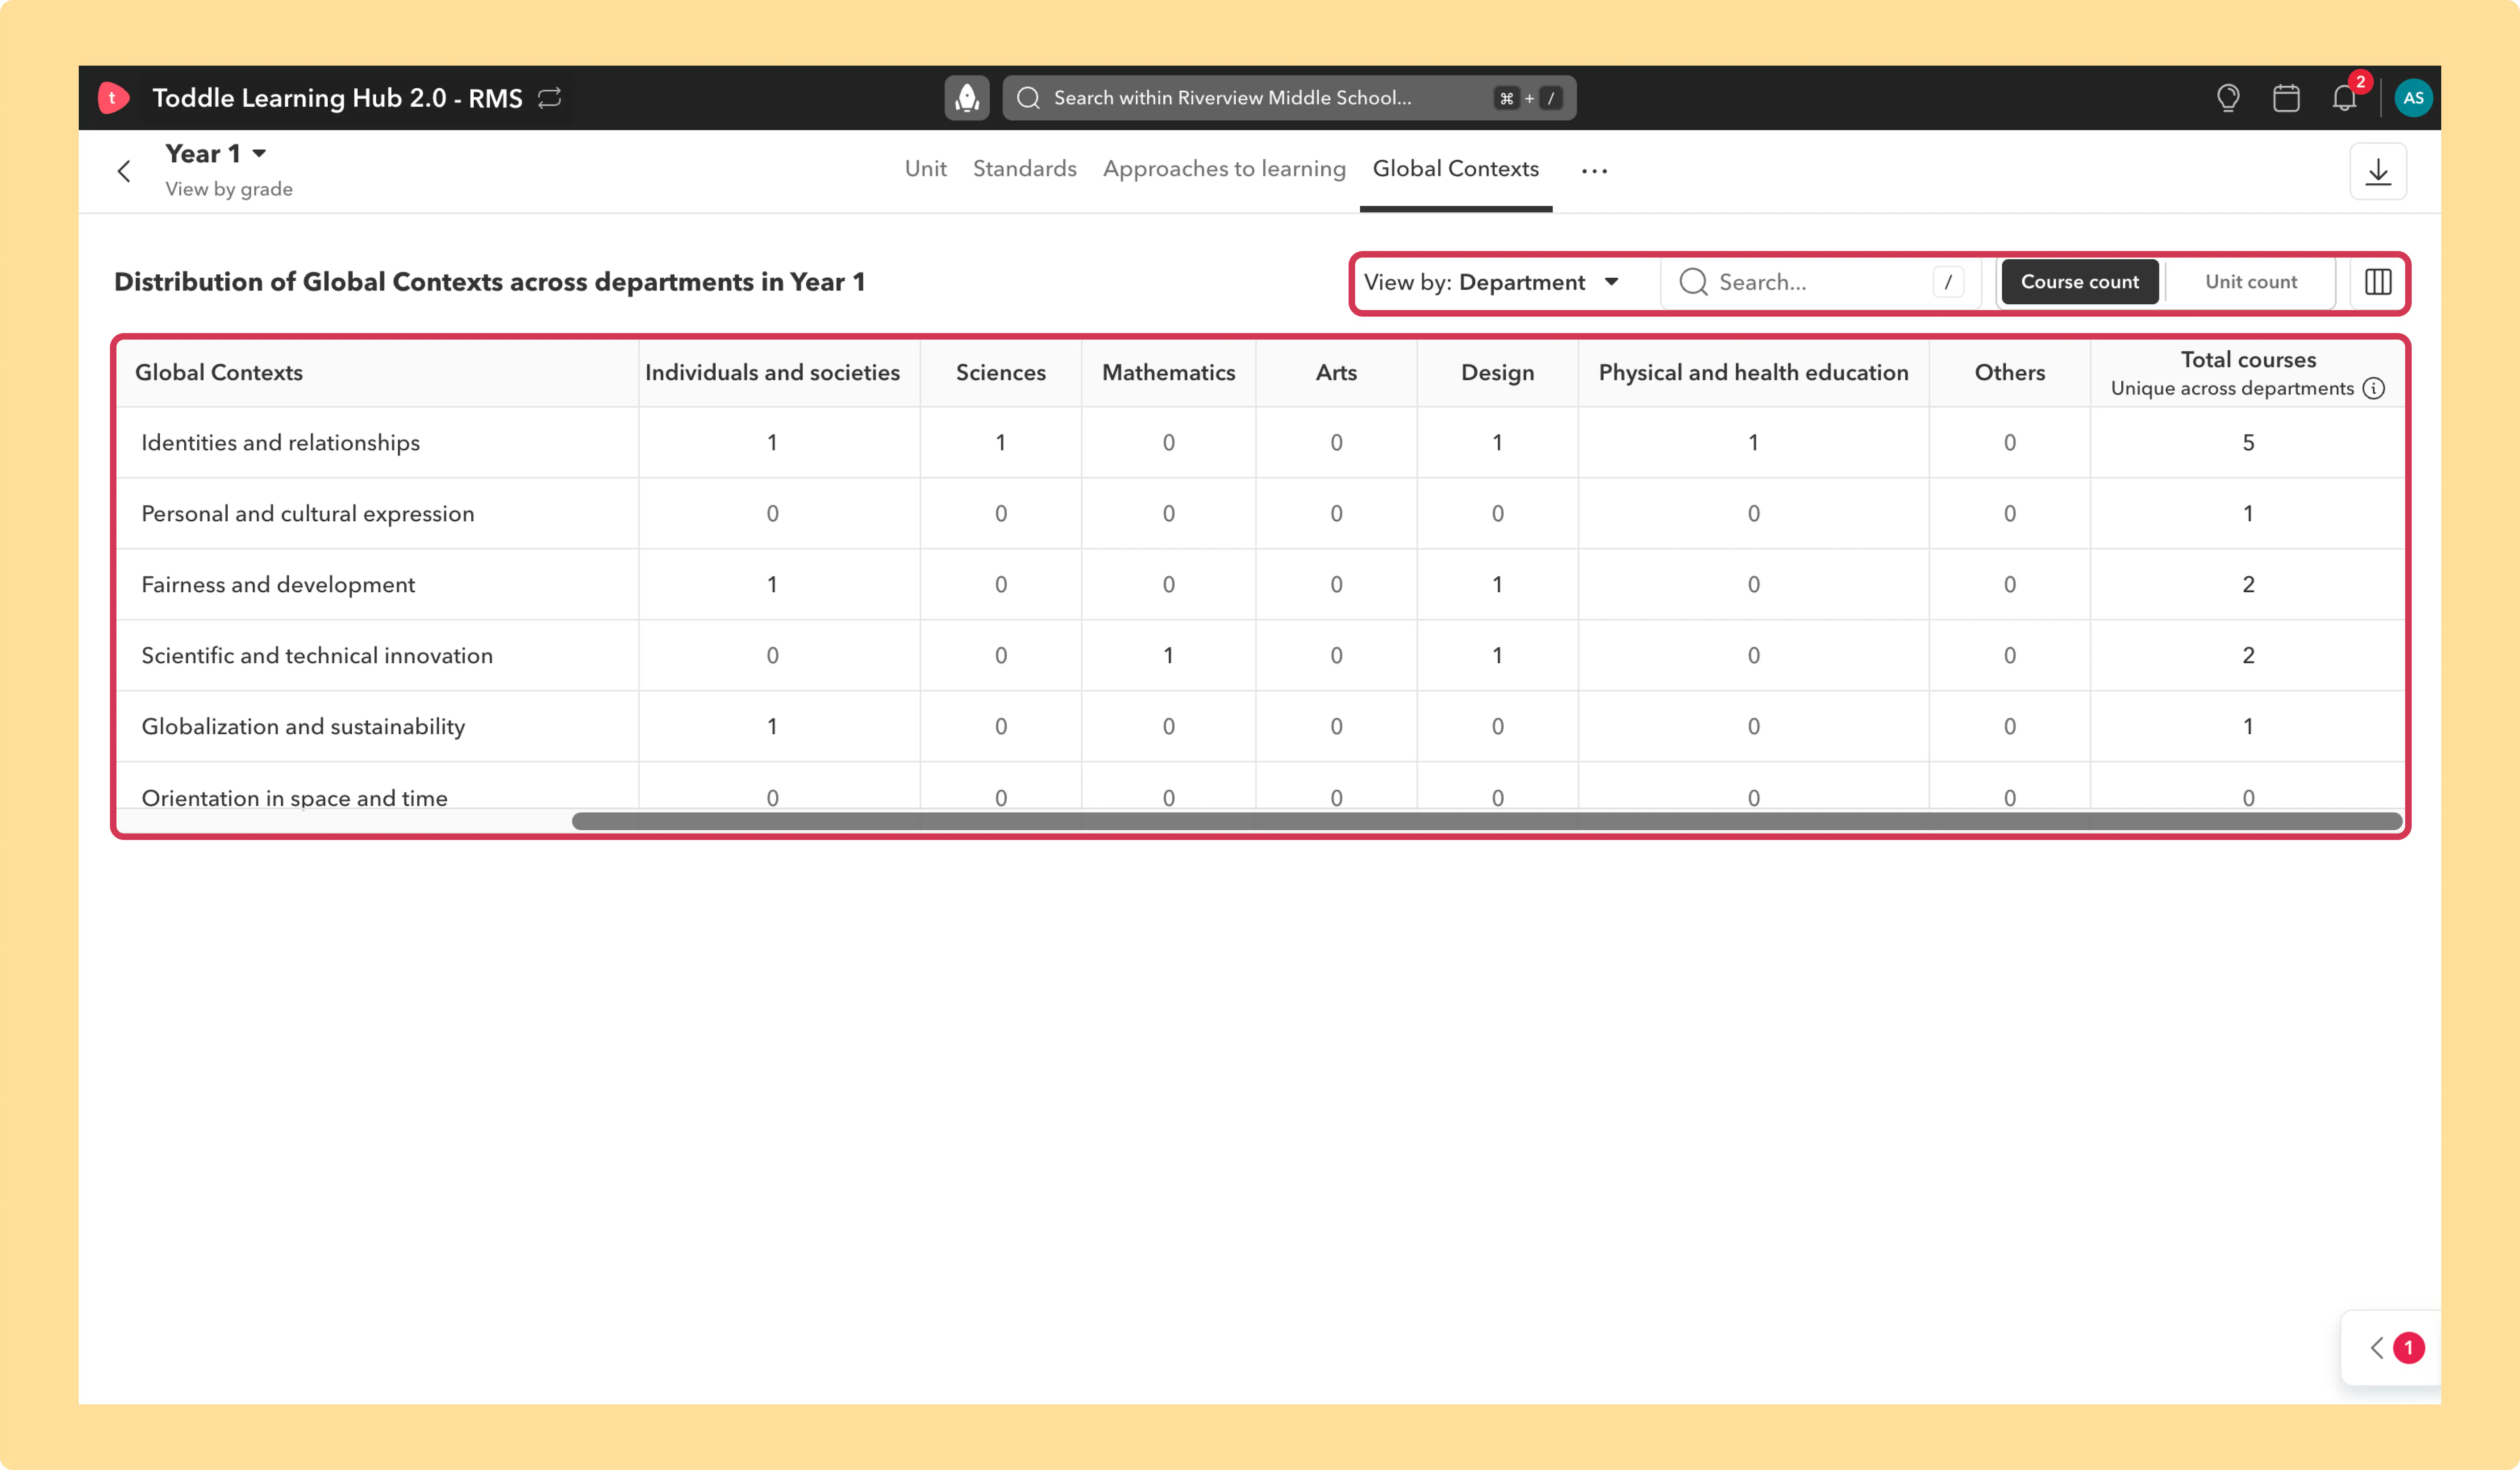Select the Identities and relationships row

pos(1260,443)
